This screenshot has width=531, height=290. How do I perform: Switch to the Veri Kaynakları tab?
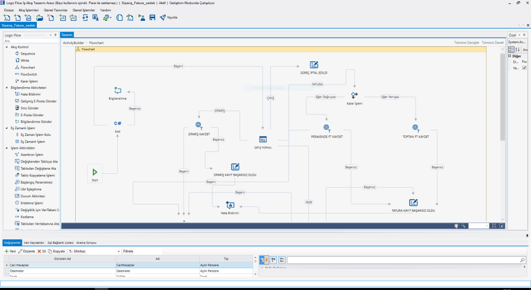click(34, 242)
